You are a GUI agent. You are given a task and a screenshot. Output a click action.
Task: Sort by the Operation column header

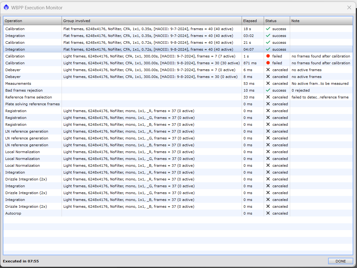pos(32,21)
